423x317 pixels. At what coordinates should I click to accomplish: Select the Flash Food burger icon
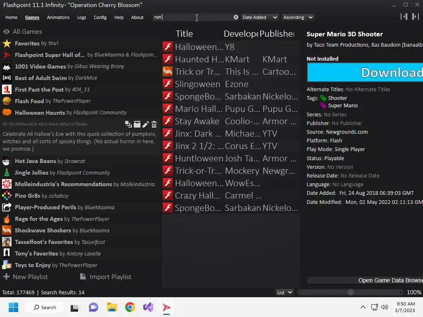[7, 101]
